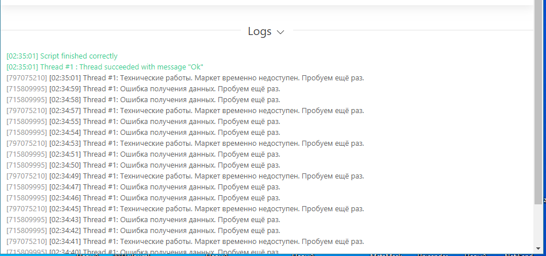The height and width of the screenshot is (256, 546).
Task: Open action ID 797075210 at 02:34:53
Action: pyautogui.click(x=26, y=143)
